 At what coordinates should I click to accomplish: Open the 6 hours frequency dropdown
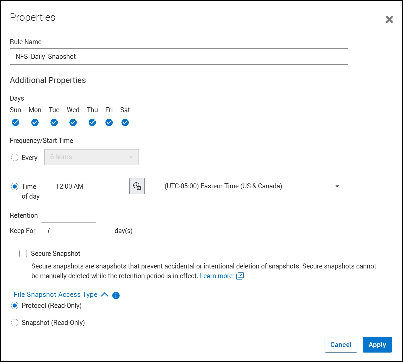click(x=91, y=157)
